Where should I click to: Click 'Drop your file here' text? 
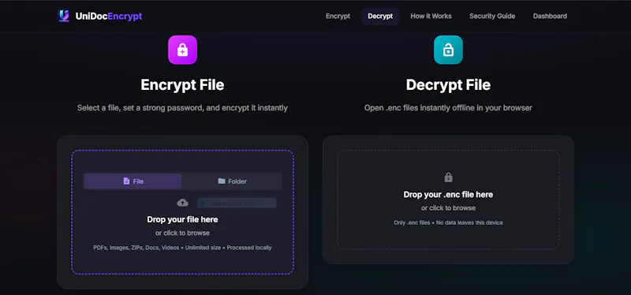click(x=182, y=219)
